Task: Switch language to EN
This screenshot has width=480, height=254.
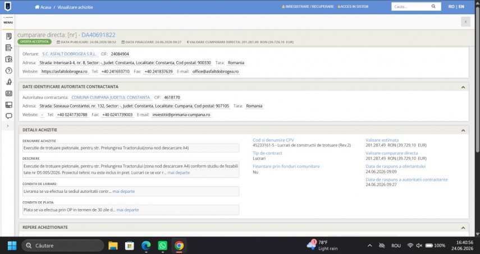Action: [x=461, y=6]
